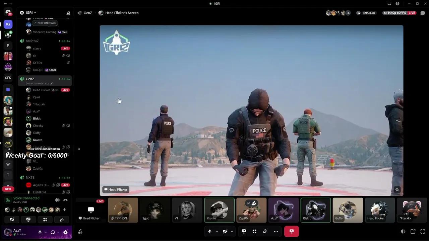The height and width of the screenshot is (241, 429).
Task: Open noise suppression waveform icon
Action: [x=57, y=200]
